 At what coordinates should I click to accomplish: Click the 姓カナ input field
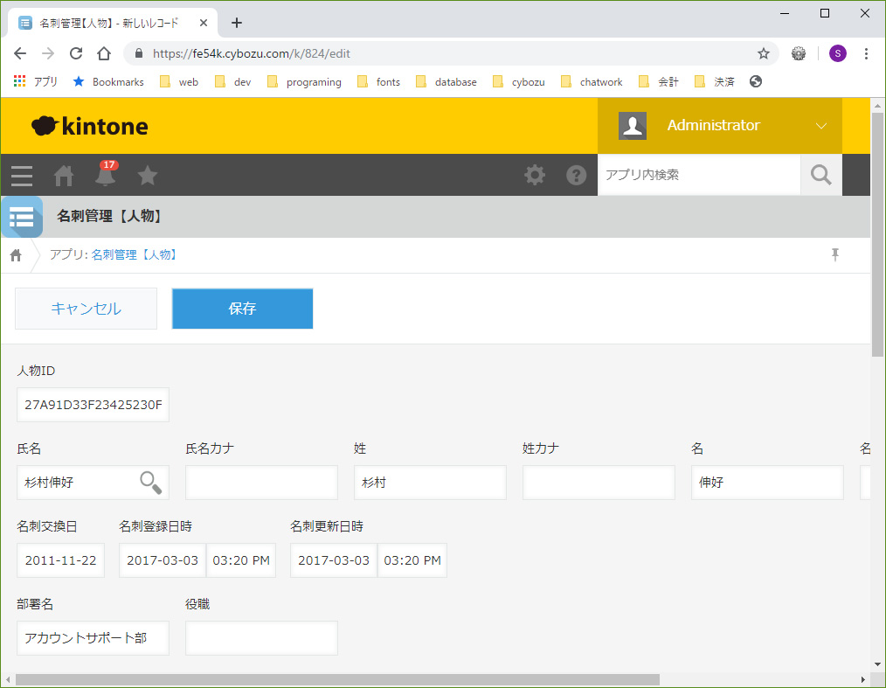(599, 483)
